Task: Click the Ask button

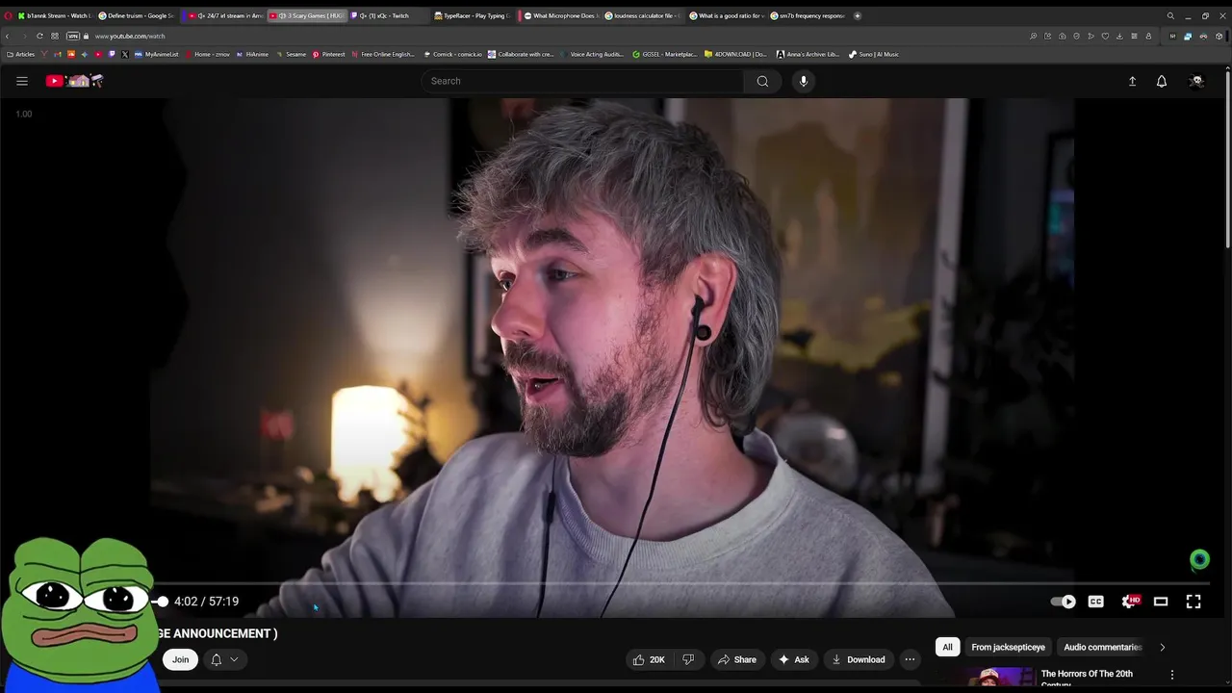Action: click(794, 659)
